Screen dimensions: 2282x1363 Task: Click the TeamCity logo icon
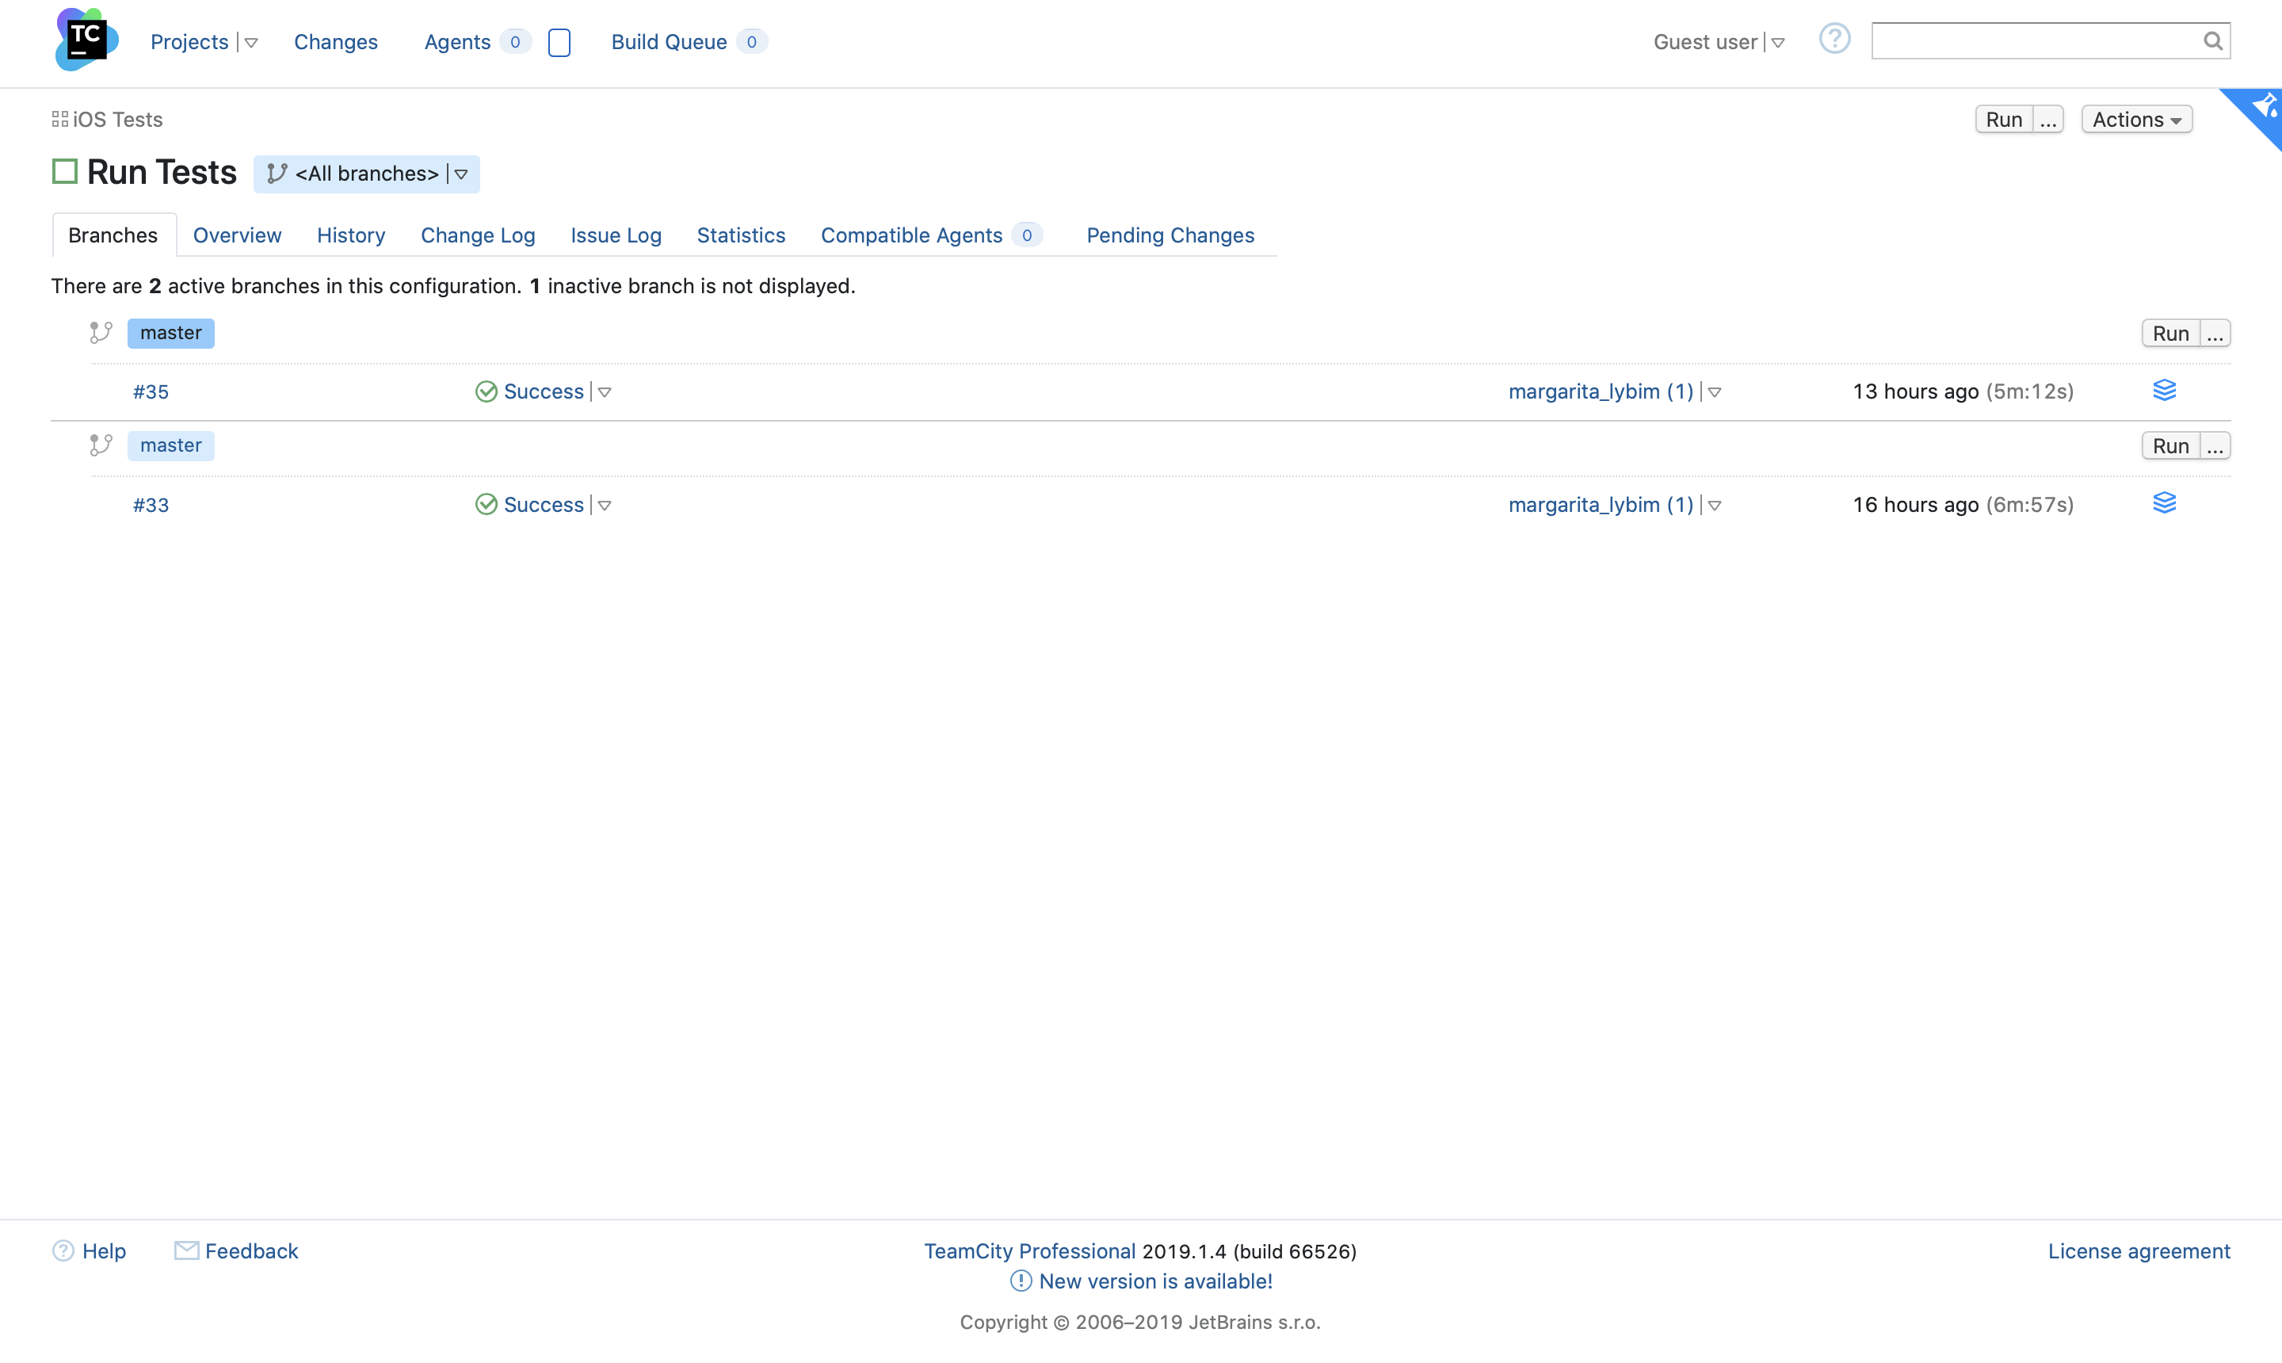[86, 40]
